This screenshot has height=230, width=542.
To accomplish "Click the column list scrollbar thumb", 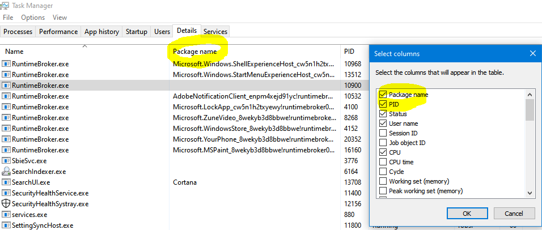I will [x=530, y=109].
